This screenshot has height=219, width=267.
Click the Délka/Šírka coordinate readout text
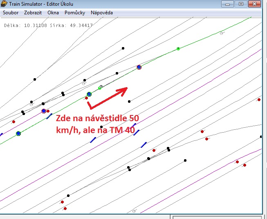(x=48, y=25)
